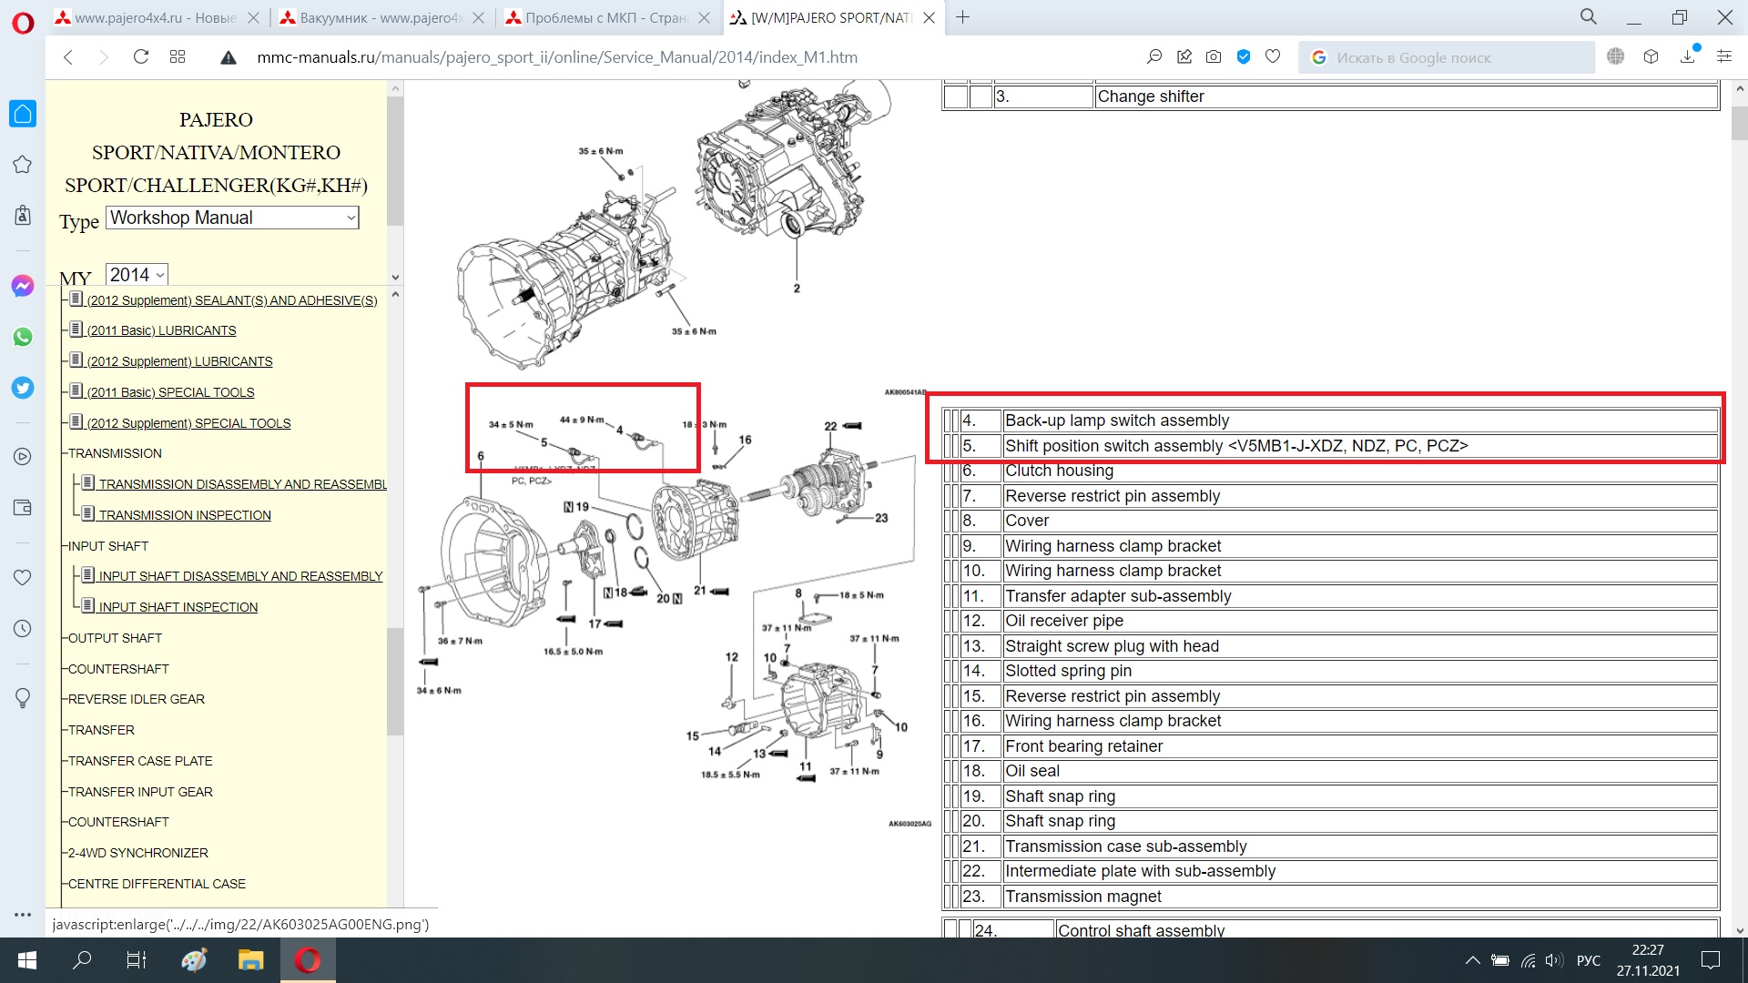The height and width of the screenshot is (983, 1748).
Task: Select the CENTRE DIFFERENTIAL CASE tree node
Action: point(157,884)
